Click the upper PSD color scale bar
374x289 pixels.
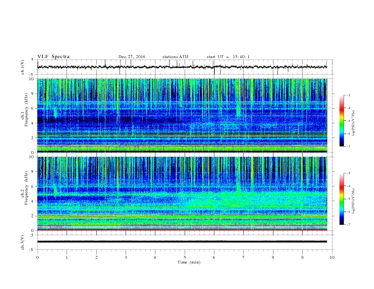pos(341,121)
